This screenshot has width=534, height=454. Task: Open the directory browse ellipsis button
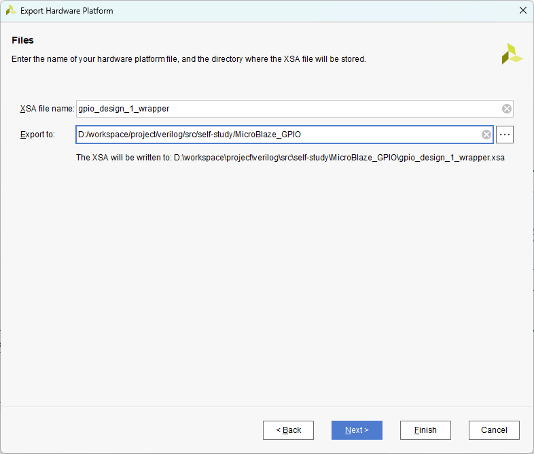tap(505, 135)
